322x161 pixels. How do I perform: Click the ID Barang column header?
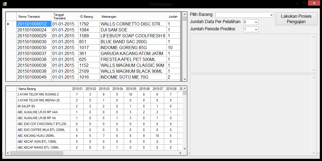tap(89, 17)
